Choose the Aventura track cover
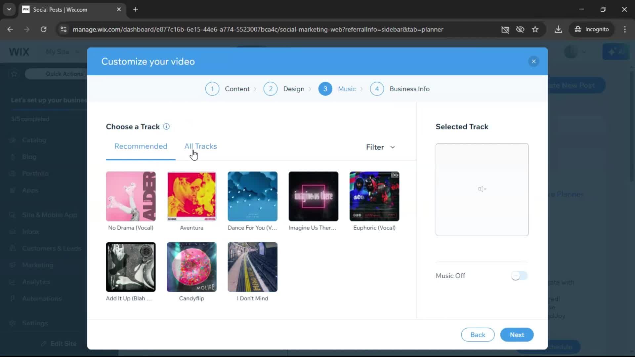 (191, 196)
